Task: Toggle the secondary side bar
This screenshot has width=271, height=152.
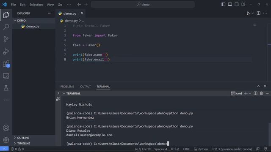Action: coord(237,5)
